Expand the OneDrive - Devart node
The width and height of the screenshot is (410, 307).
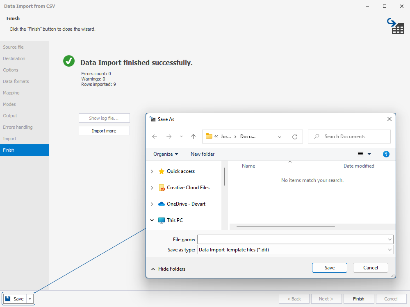click(x=152, y=204)
